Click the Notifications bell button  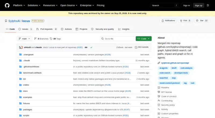click(168, 21)
